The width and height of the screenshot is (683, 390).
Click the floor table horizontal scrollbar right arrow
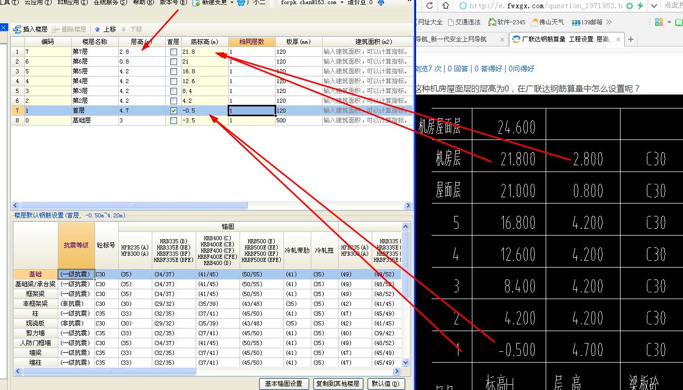coord(409,205)
